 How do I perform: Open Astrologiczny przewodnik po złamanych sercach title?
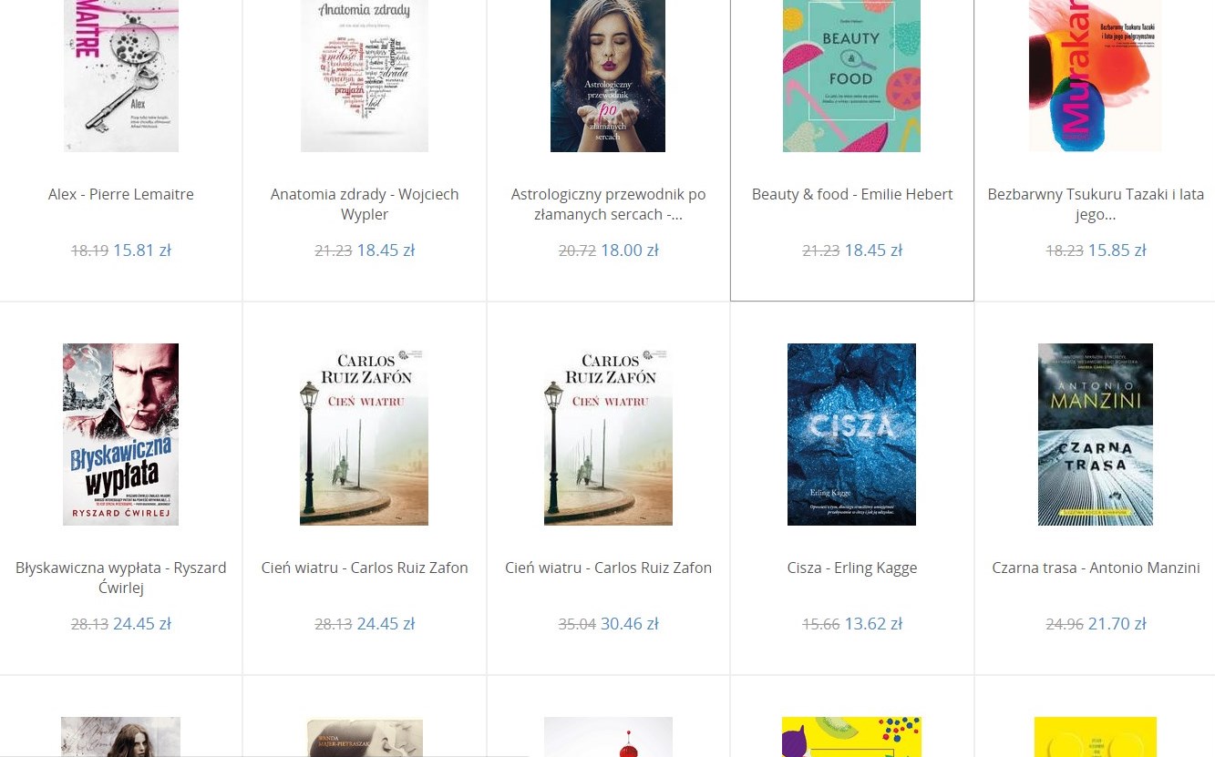(x=608, y=204)
